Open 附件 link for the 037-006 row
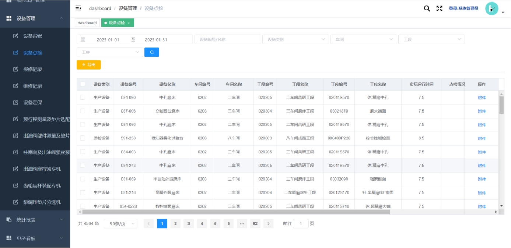The image size is (511, 248). (x=482, y=111)
